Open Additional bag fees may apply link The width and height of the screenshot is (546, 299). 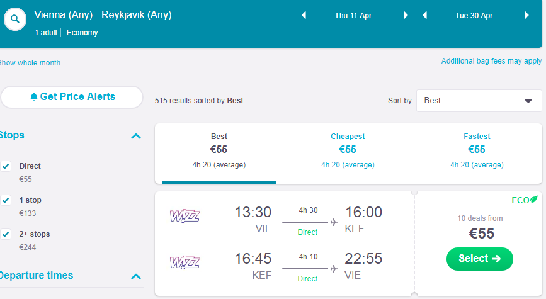[491, 61]
